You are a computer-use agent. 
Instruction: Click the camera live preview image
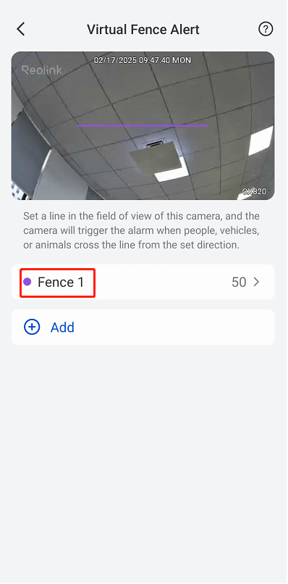(x=143, y=125)
